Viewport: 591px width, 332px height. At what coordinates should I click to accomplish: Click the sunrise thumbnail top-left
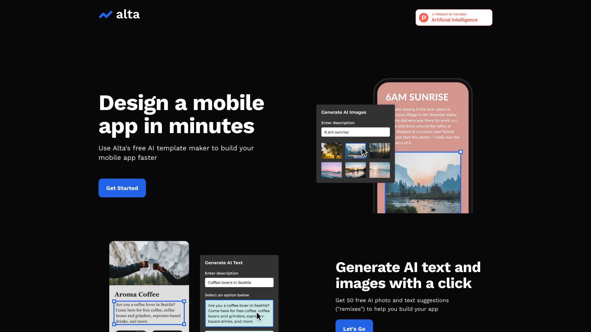(x=331, y=150)
